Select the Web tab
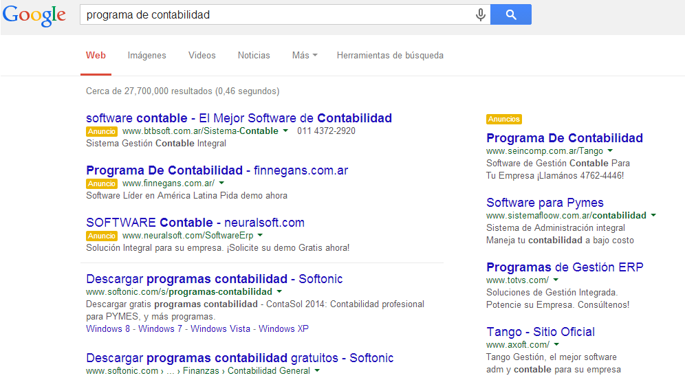 (96, 56)
